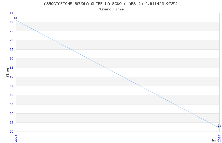Click y-axis tick value 30

[11, 113]
